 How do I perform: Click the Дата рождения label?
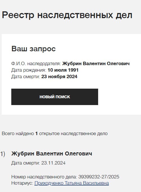[x=29, y=70]
